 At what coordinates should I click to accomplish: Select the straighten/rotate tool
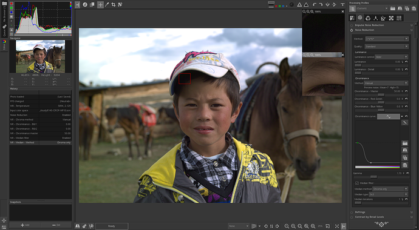[x=120, y=4]
